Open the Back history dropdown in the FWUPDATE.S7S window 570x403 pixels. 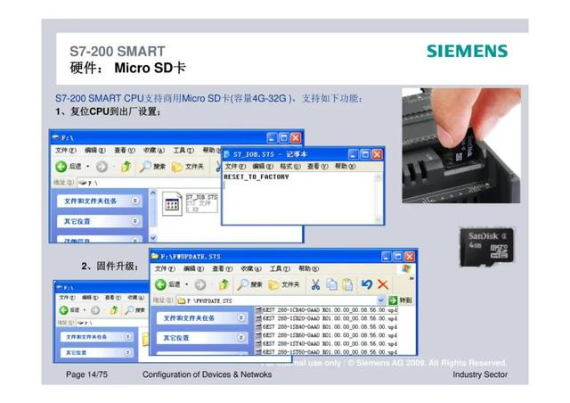187,284
